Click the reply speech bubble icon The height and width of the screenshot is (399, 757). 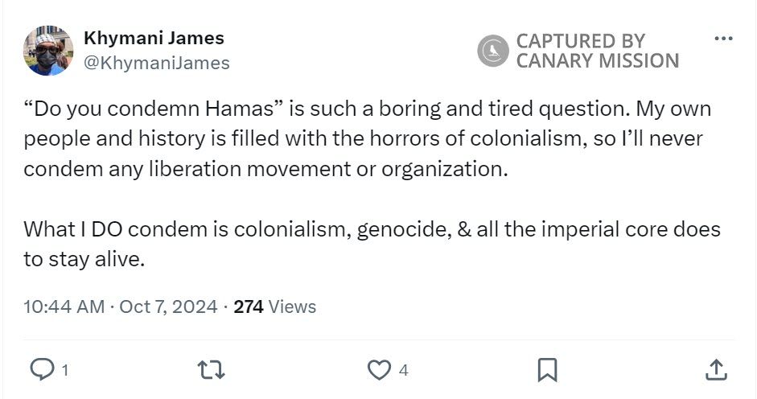coord(41,369)
